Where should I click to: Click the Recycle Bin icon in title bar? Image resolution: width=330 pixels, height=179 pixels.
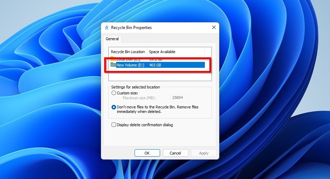click(107, 27)
